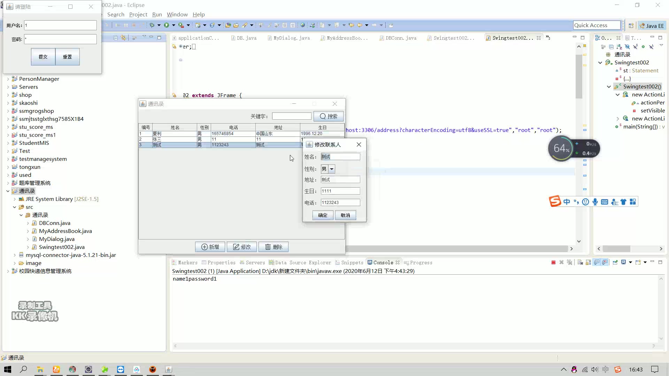Image resolution: width=669 pixels, height=376 pixels.
Task: Collapse the 通讯录 project tree node
Action: pos(8,191)
